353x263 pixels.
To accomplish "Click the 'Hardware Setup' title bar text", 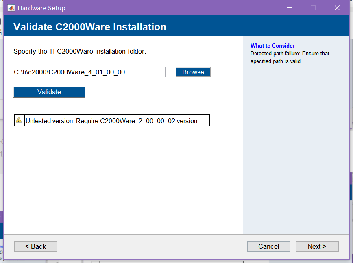I will click(x=41, y=8).
